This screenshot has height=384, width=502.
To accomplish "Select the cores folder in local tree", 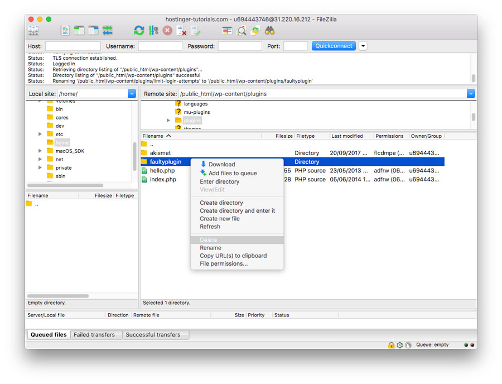I will (x=57, y=118).
